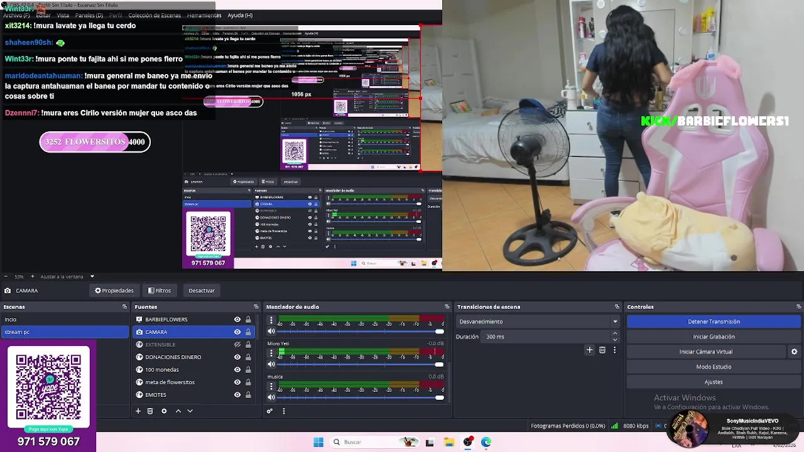Screen dimensions: 804x452
Task: Open the Vista menu
Action: pos(63,15)
